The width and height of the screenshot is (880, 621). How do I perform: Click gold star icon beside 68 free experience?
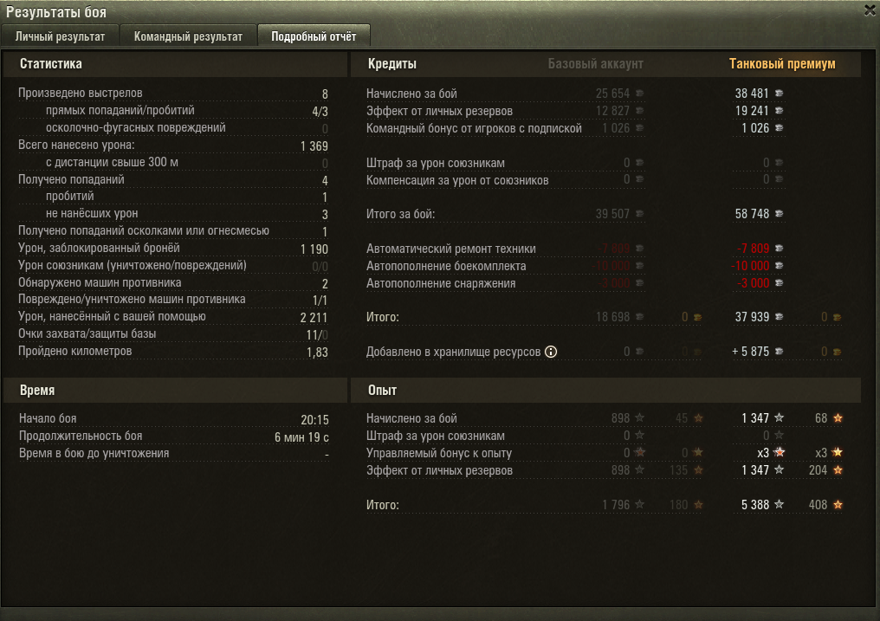838,418
